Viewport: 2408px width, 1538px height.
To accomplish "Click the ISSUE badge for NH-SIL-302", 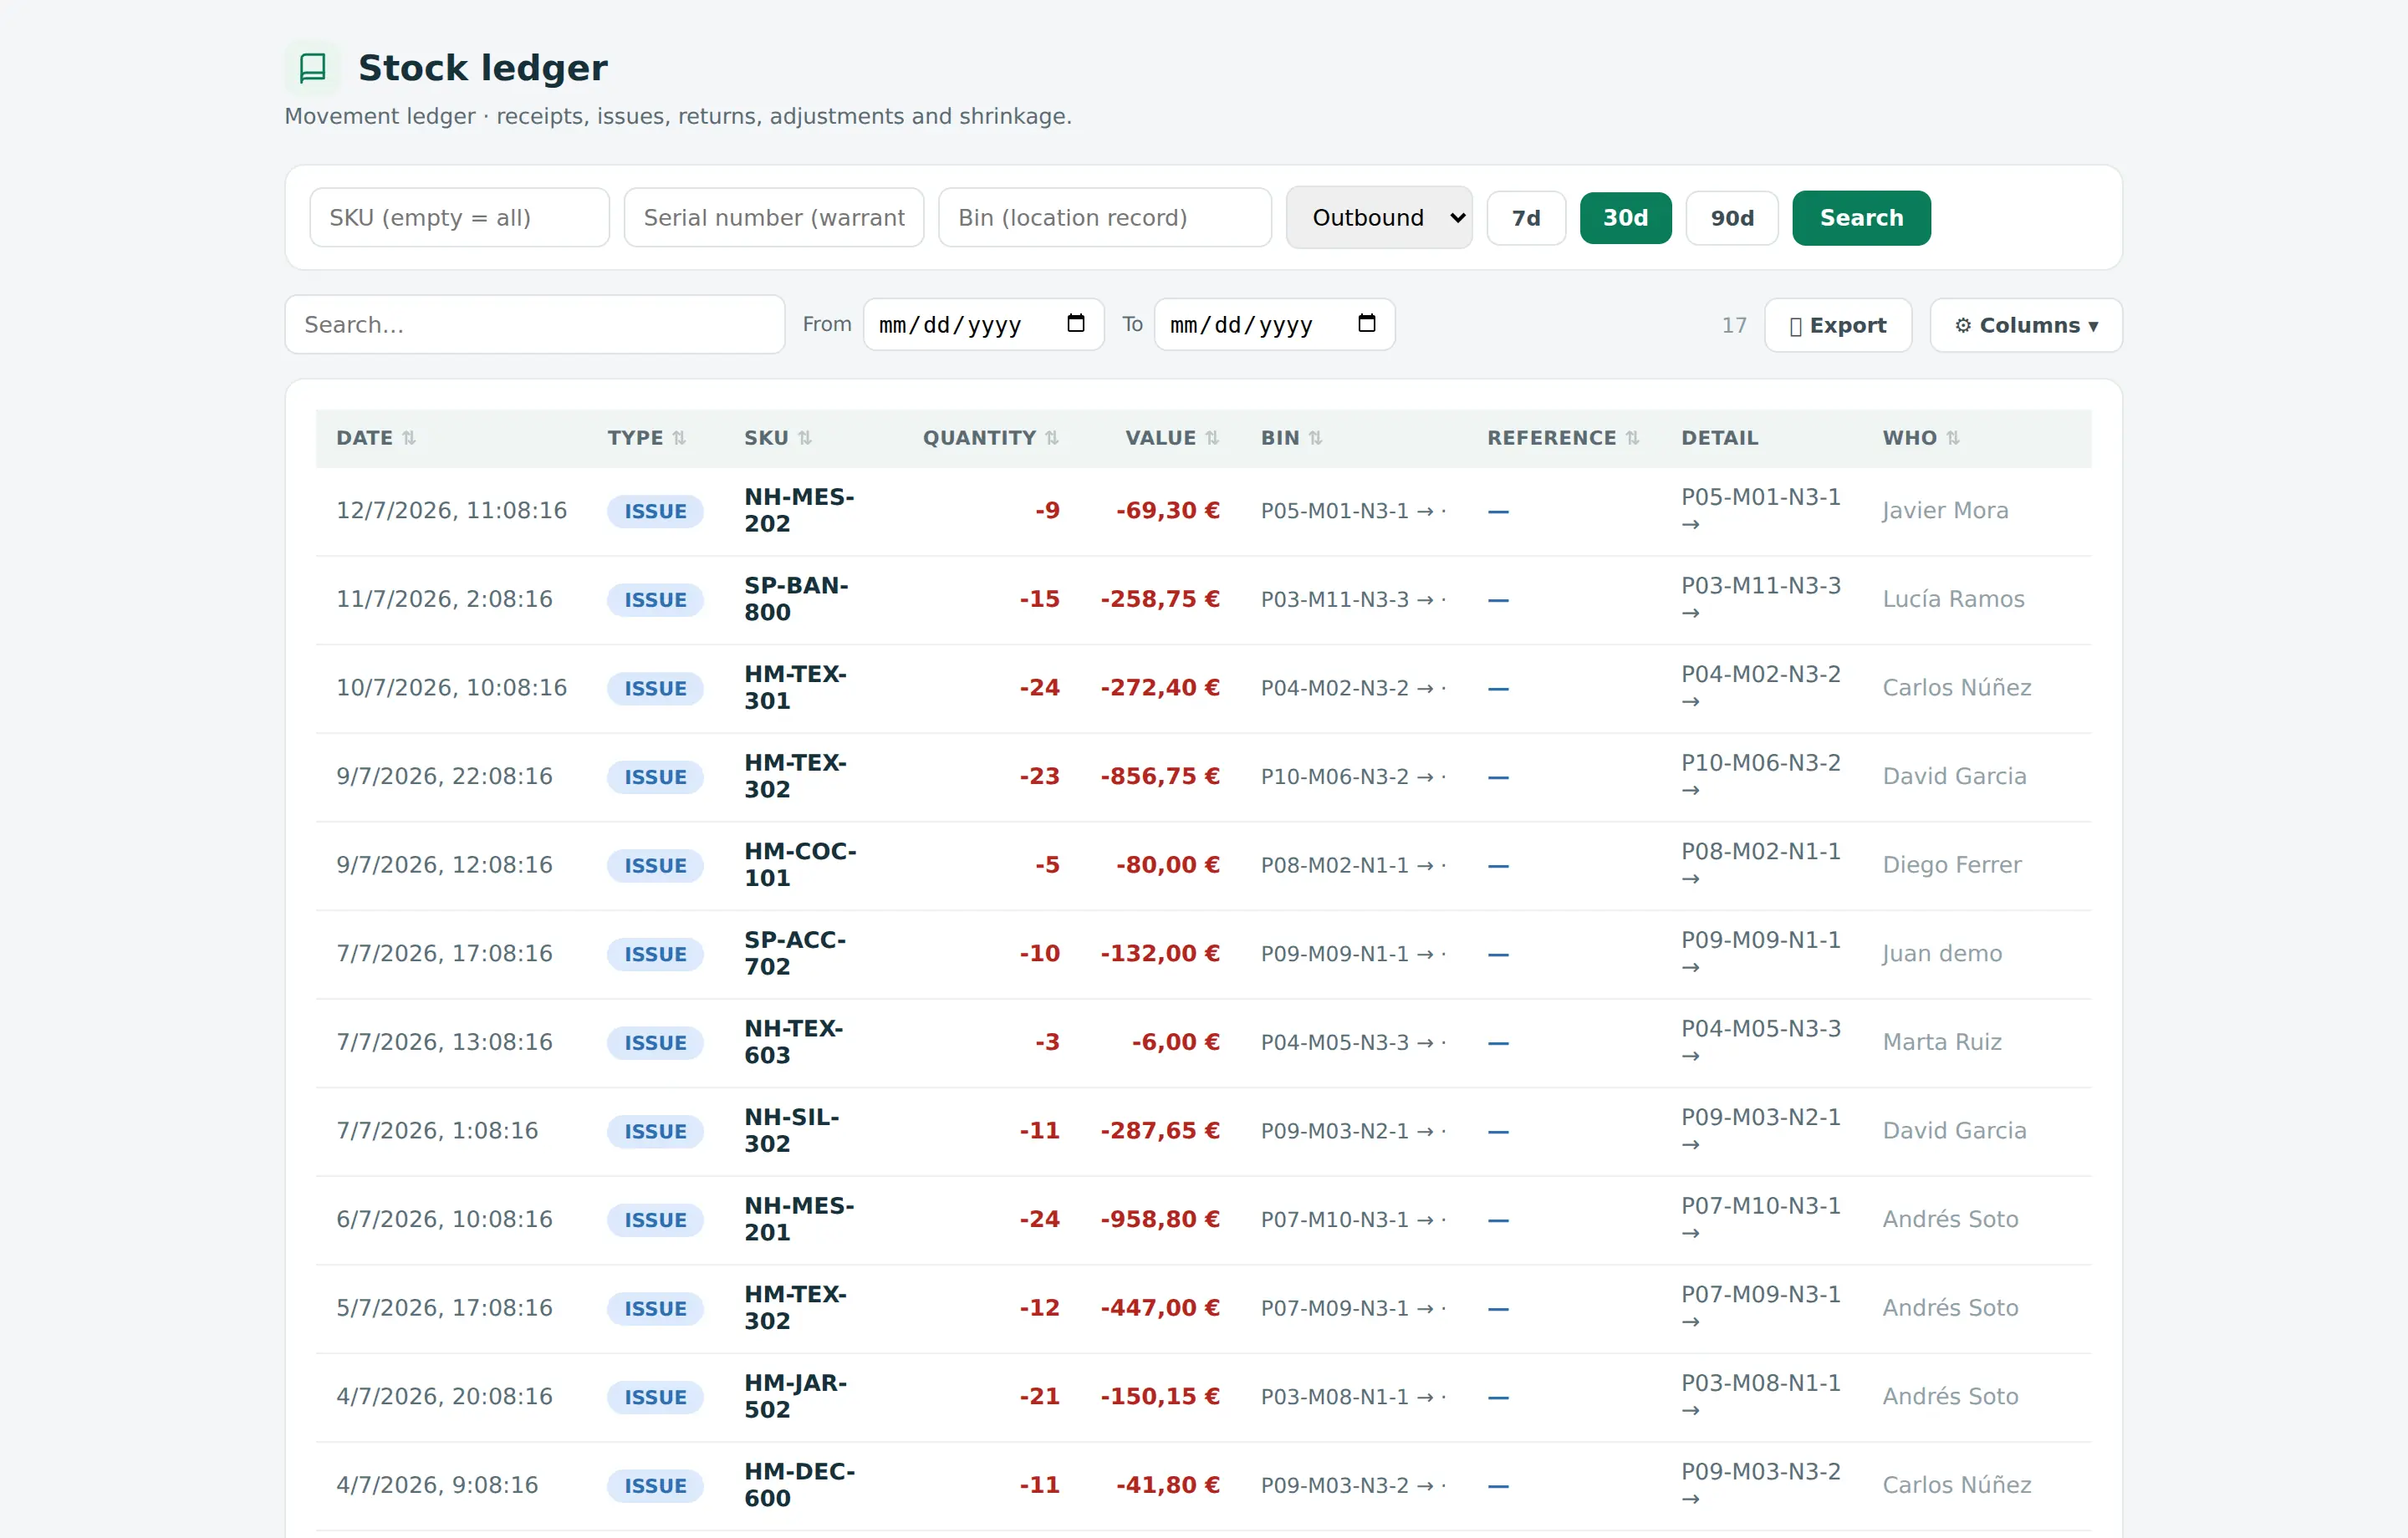I will pyautogui.click(x=655, y=1131).
